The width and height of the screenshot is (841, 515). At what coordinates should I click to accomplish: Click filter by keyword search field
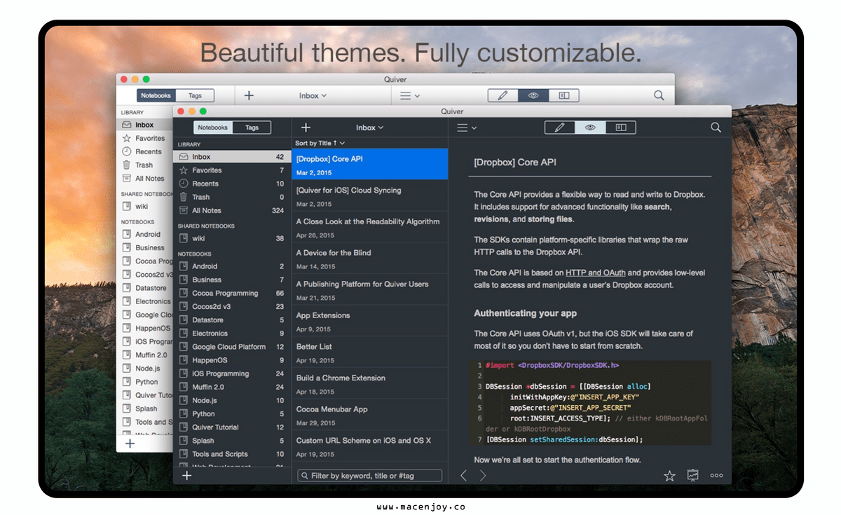370,475
